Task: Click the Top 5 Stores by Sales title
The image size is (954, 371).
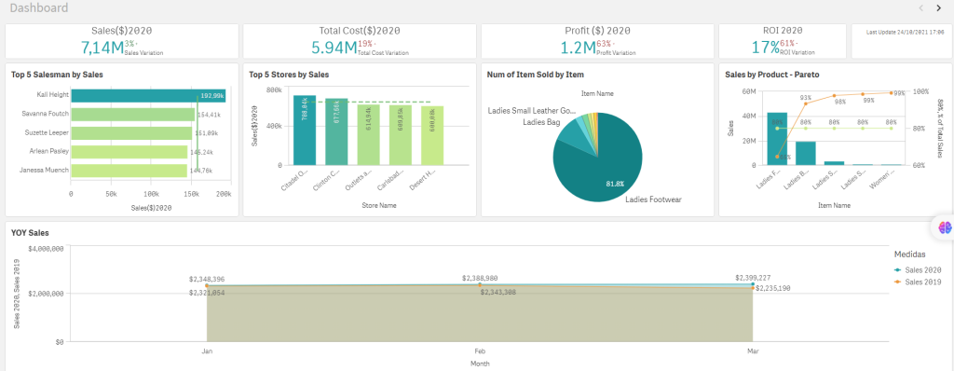Action: (x=289, y=75)
